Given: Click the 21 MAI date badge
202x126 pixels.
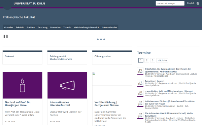Looking at the screenshot, I should tap(140, 83).
